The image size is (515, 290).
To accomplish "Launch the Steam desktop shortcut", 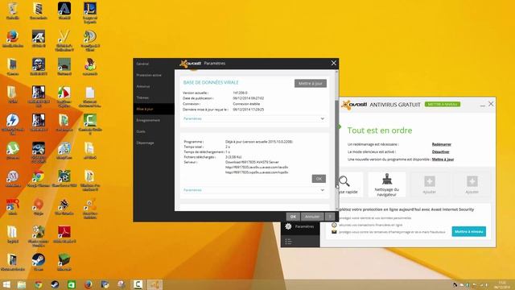I will coord(38,262).
